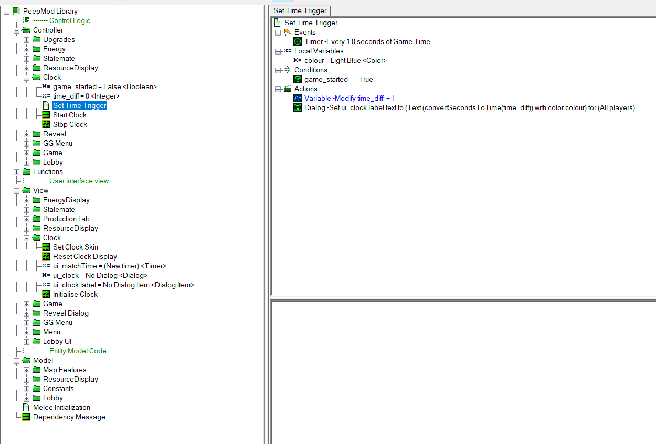Collapse the Model folder

pos(16,360)
